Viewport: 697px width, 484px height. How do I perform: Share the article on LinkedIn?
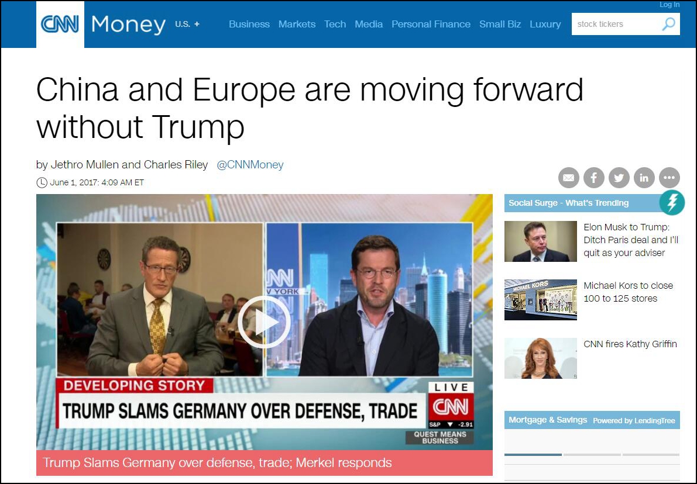coord(644,178)
